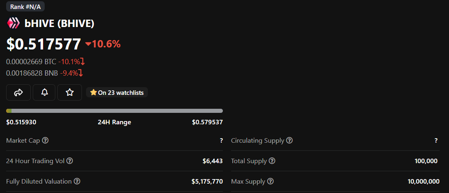449x193 pixels.
Task: Click the share arrow button
Action: click(x=18, y=92)
